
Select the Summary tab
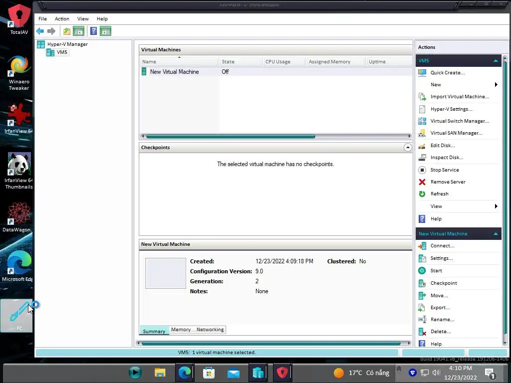coord(154,331)
